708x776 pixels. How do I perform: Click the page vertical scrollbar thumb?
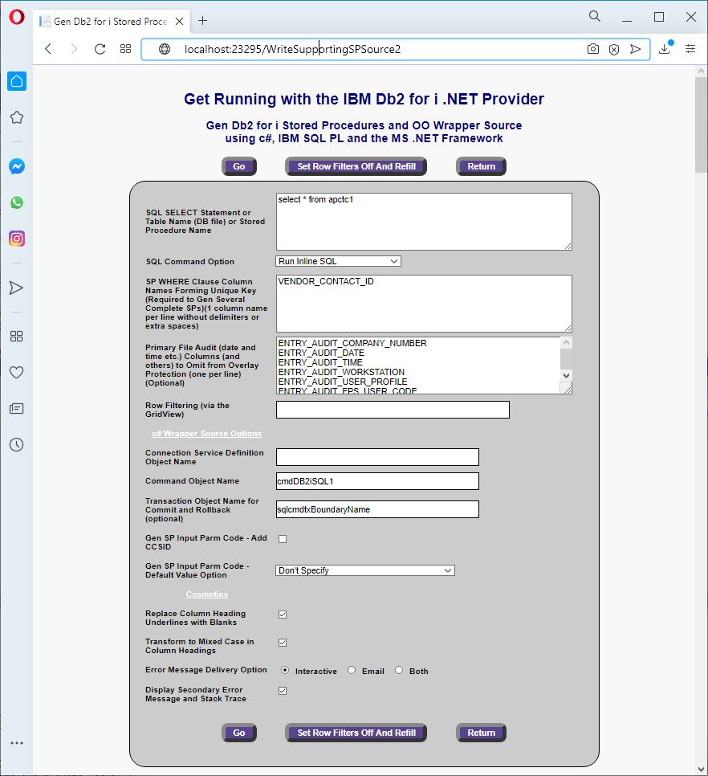pos(701,125)
